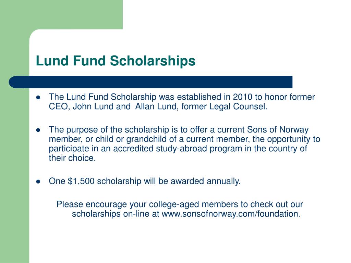Click the '$1,500' amount text
Image resolution: width=351 pixels, height=263 pixels.
(81, 181)
